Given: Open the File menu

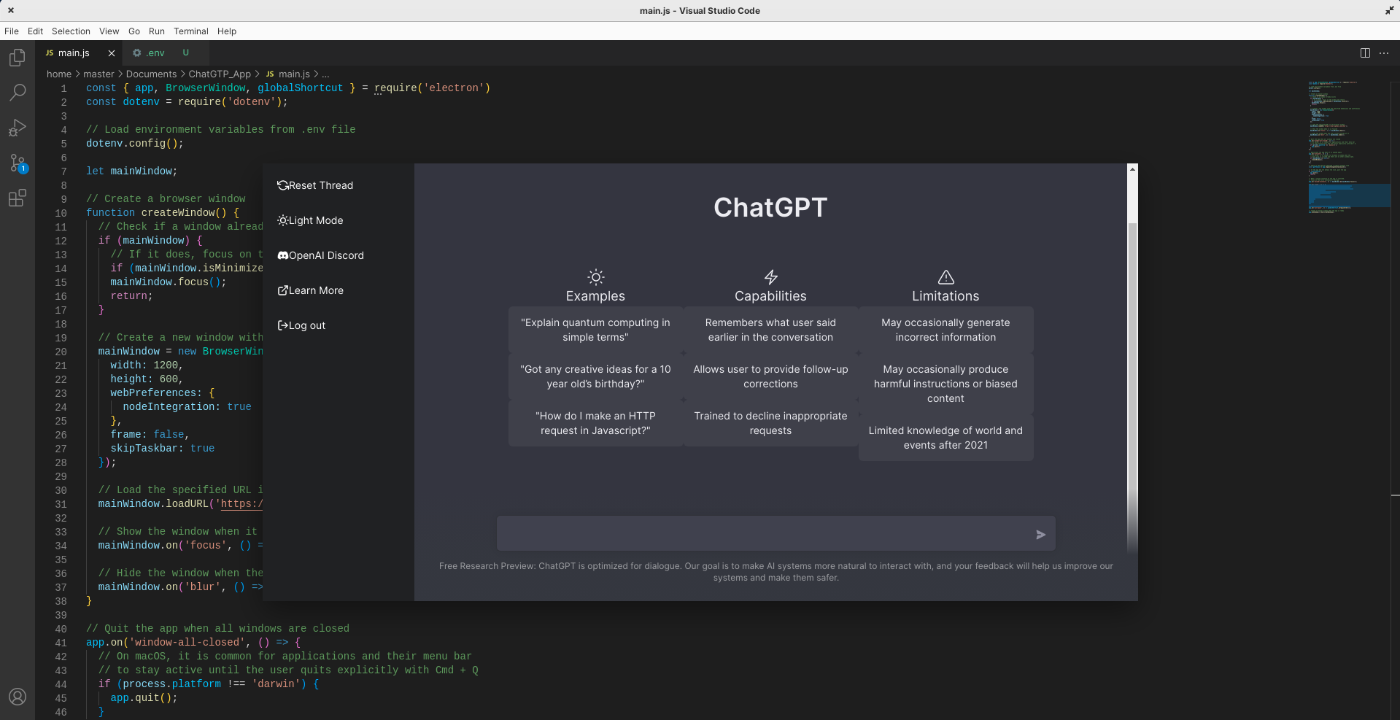Looking at the screenshot, I should point(12,31).
